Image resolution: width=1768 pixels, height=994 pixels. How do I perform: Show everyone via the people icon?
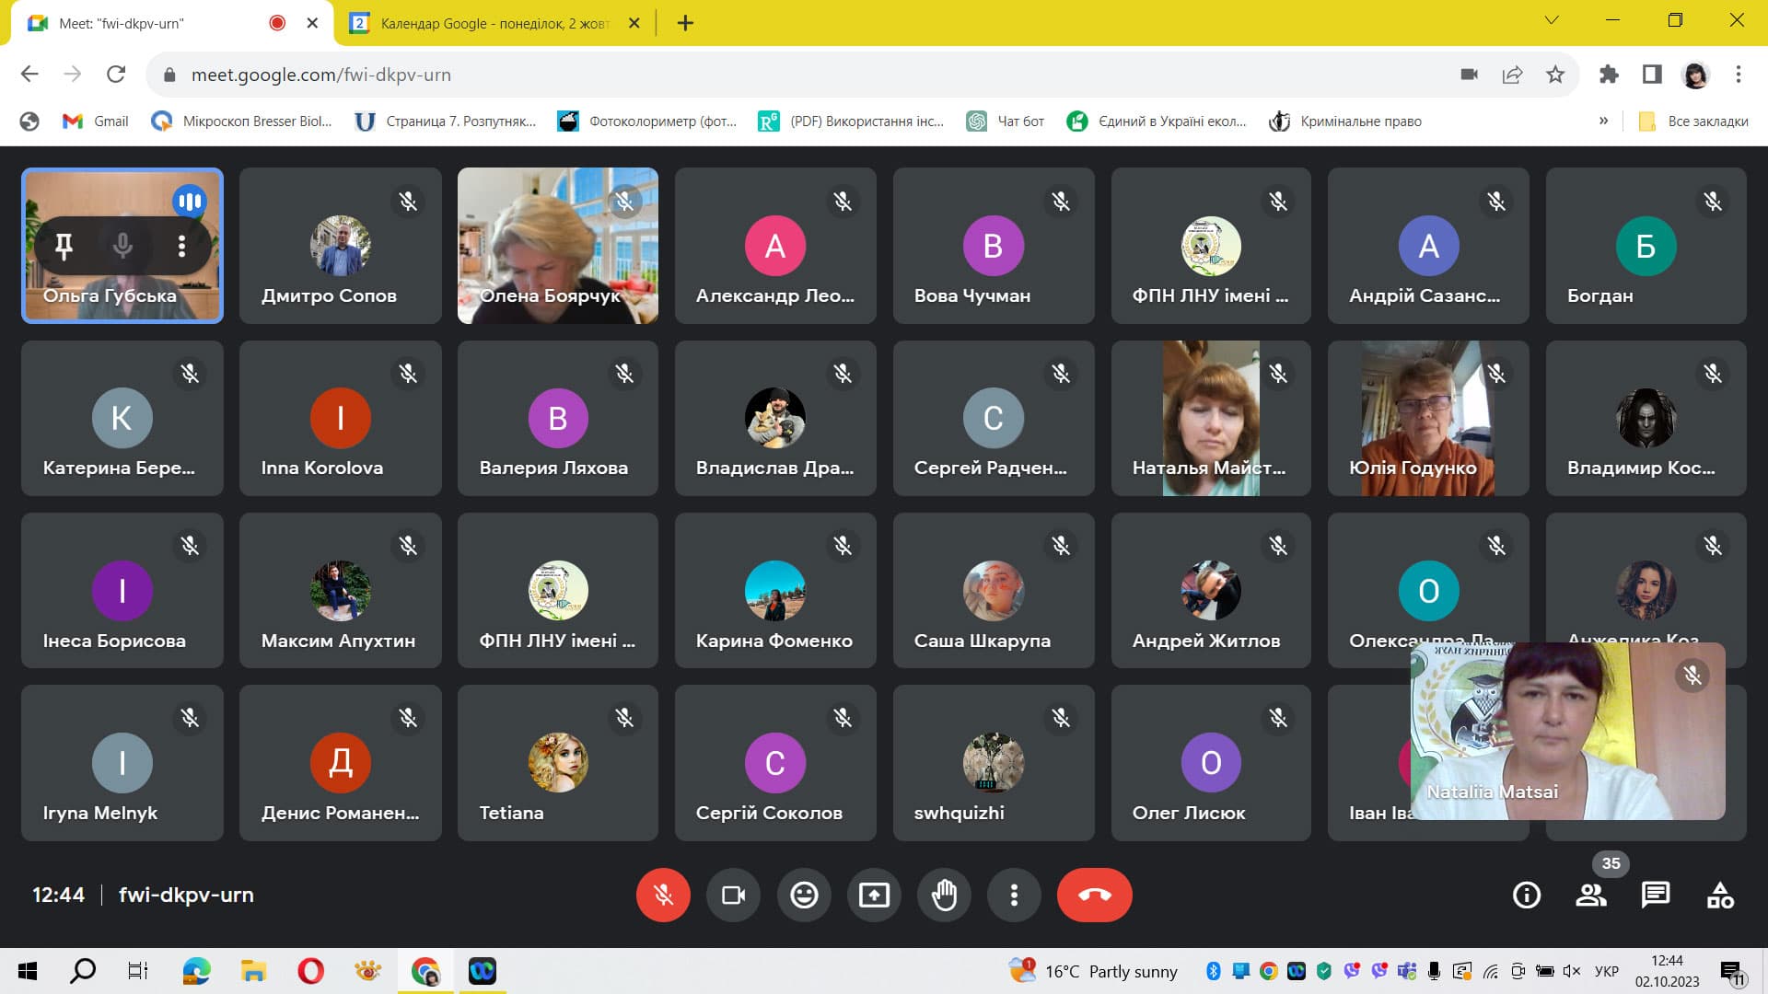pyautogui.click(x=1591, y=895)
